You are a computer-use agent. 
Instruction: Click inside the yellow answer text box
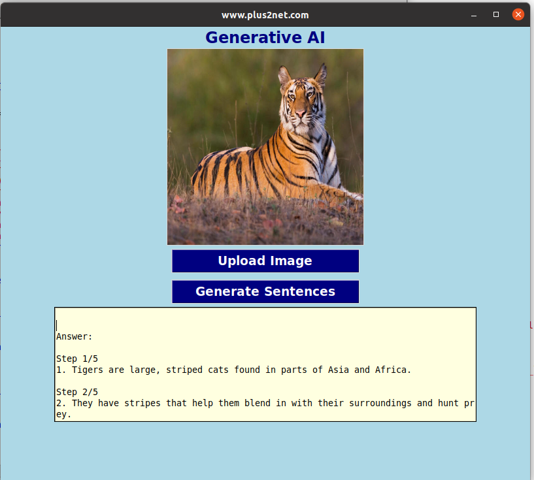265,364
